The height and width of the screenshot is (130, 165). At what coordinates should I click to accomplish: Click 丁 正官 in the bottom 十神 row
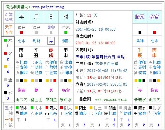(x=66, y=113)
